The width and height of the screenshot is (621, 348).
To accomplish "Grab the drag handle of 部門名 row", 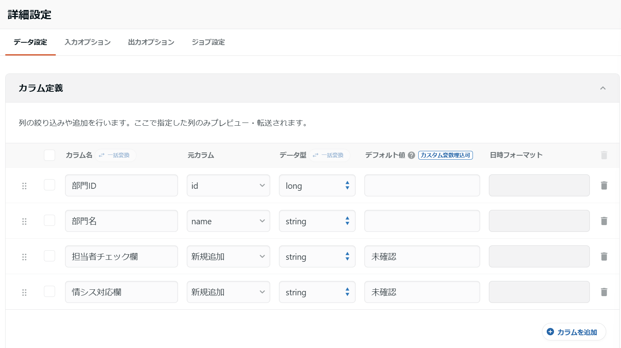I will click(24, 221).
